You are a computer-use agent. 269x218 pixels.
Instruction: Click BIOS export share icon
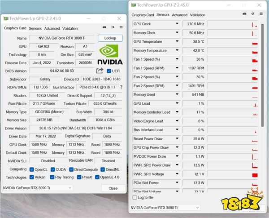pyautogui.click(x=100, y=71)
